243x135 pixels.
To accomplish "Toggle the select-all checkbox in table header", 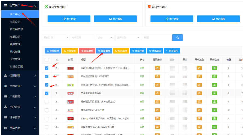I will (46, 60).
